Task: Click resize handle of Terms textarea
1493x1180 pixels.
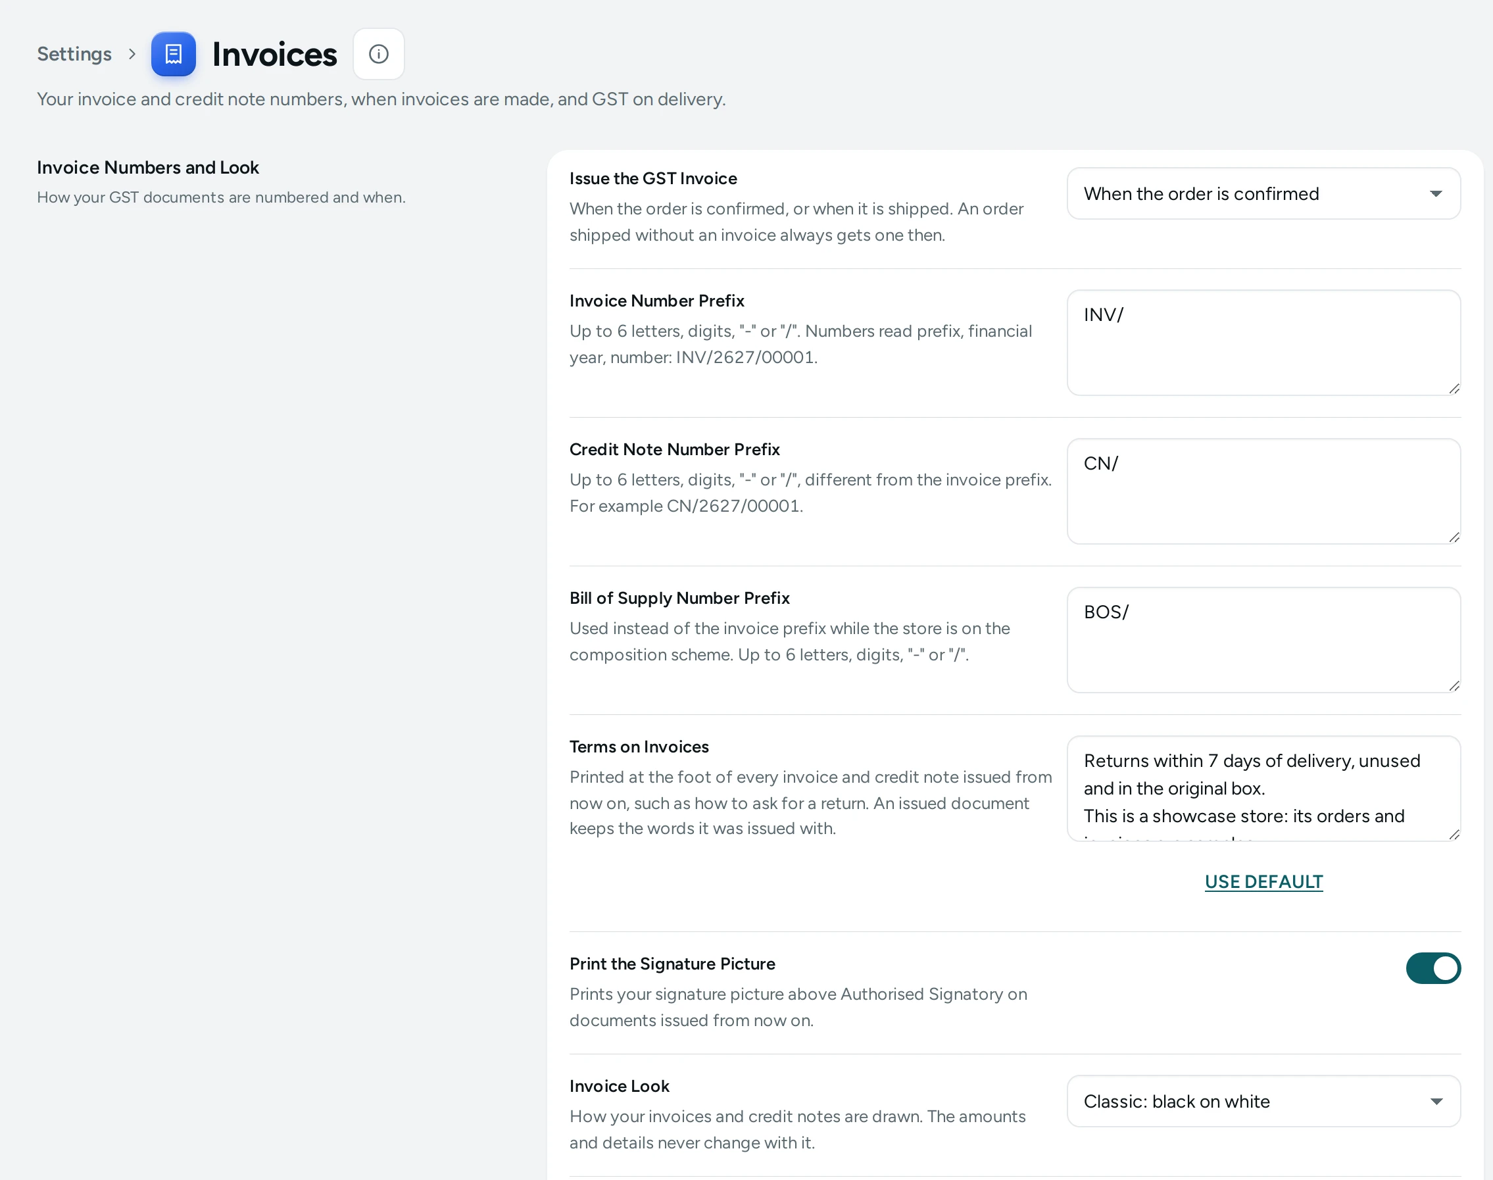Action: click(1454, 834)
